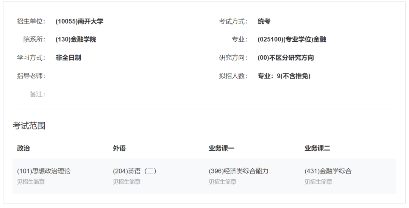Click the 政治 column header

tap(23, 148)
